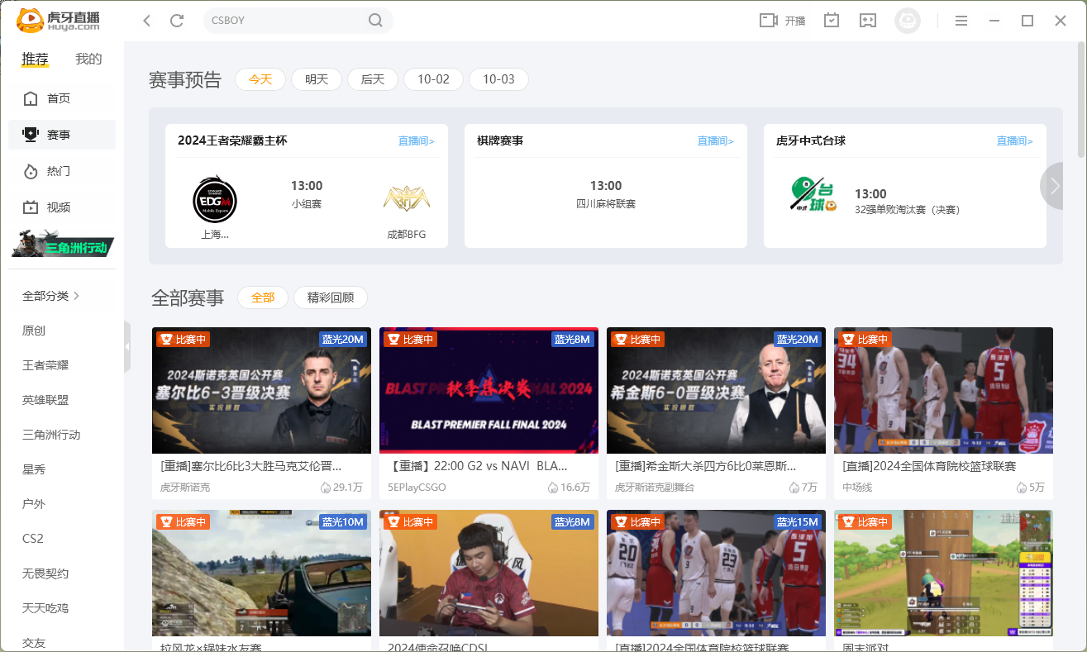
Task: Click the 小组赛 match stage text
Action: (307, 203)
